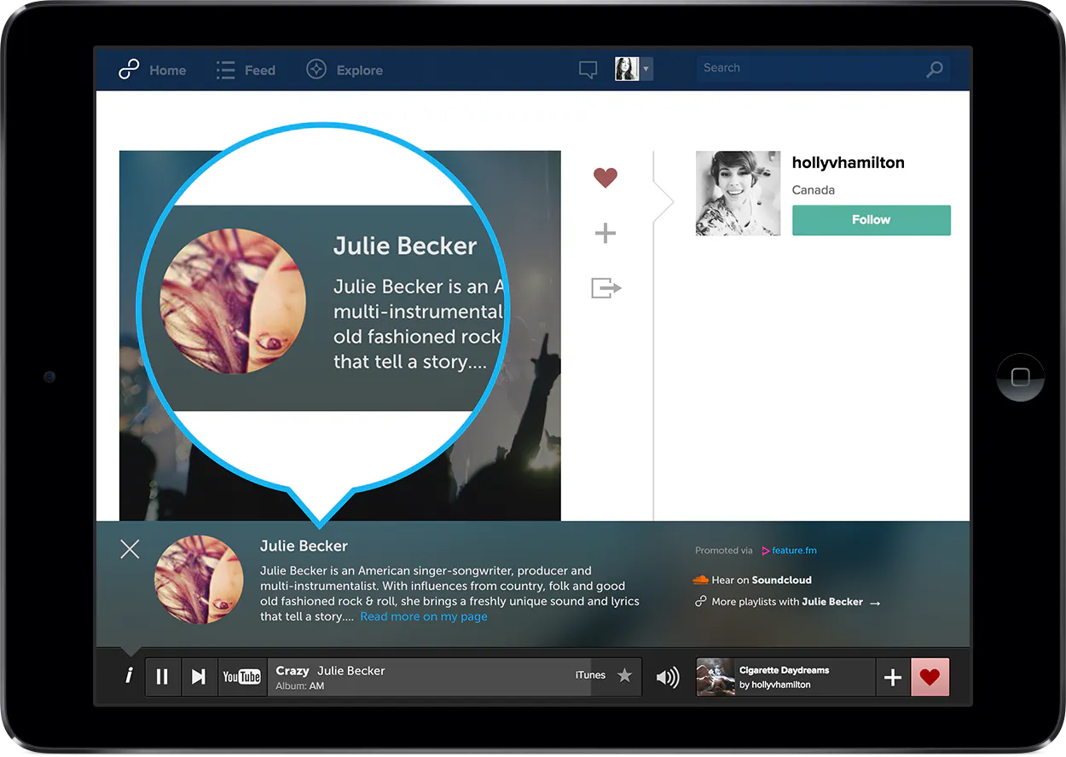Click the profile avatar in the top bar
The width and height of the screenshot is (1066, 757).
(627, 69)
